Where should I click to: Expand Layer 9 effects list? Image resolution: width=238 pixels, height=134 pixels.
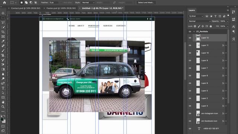coord(226,61)
